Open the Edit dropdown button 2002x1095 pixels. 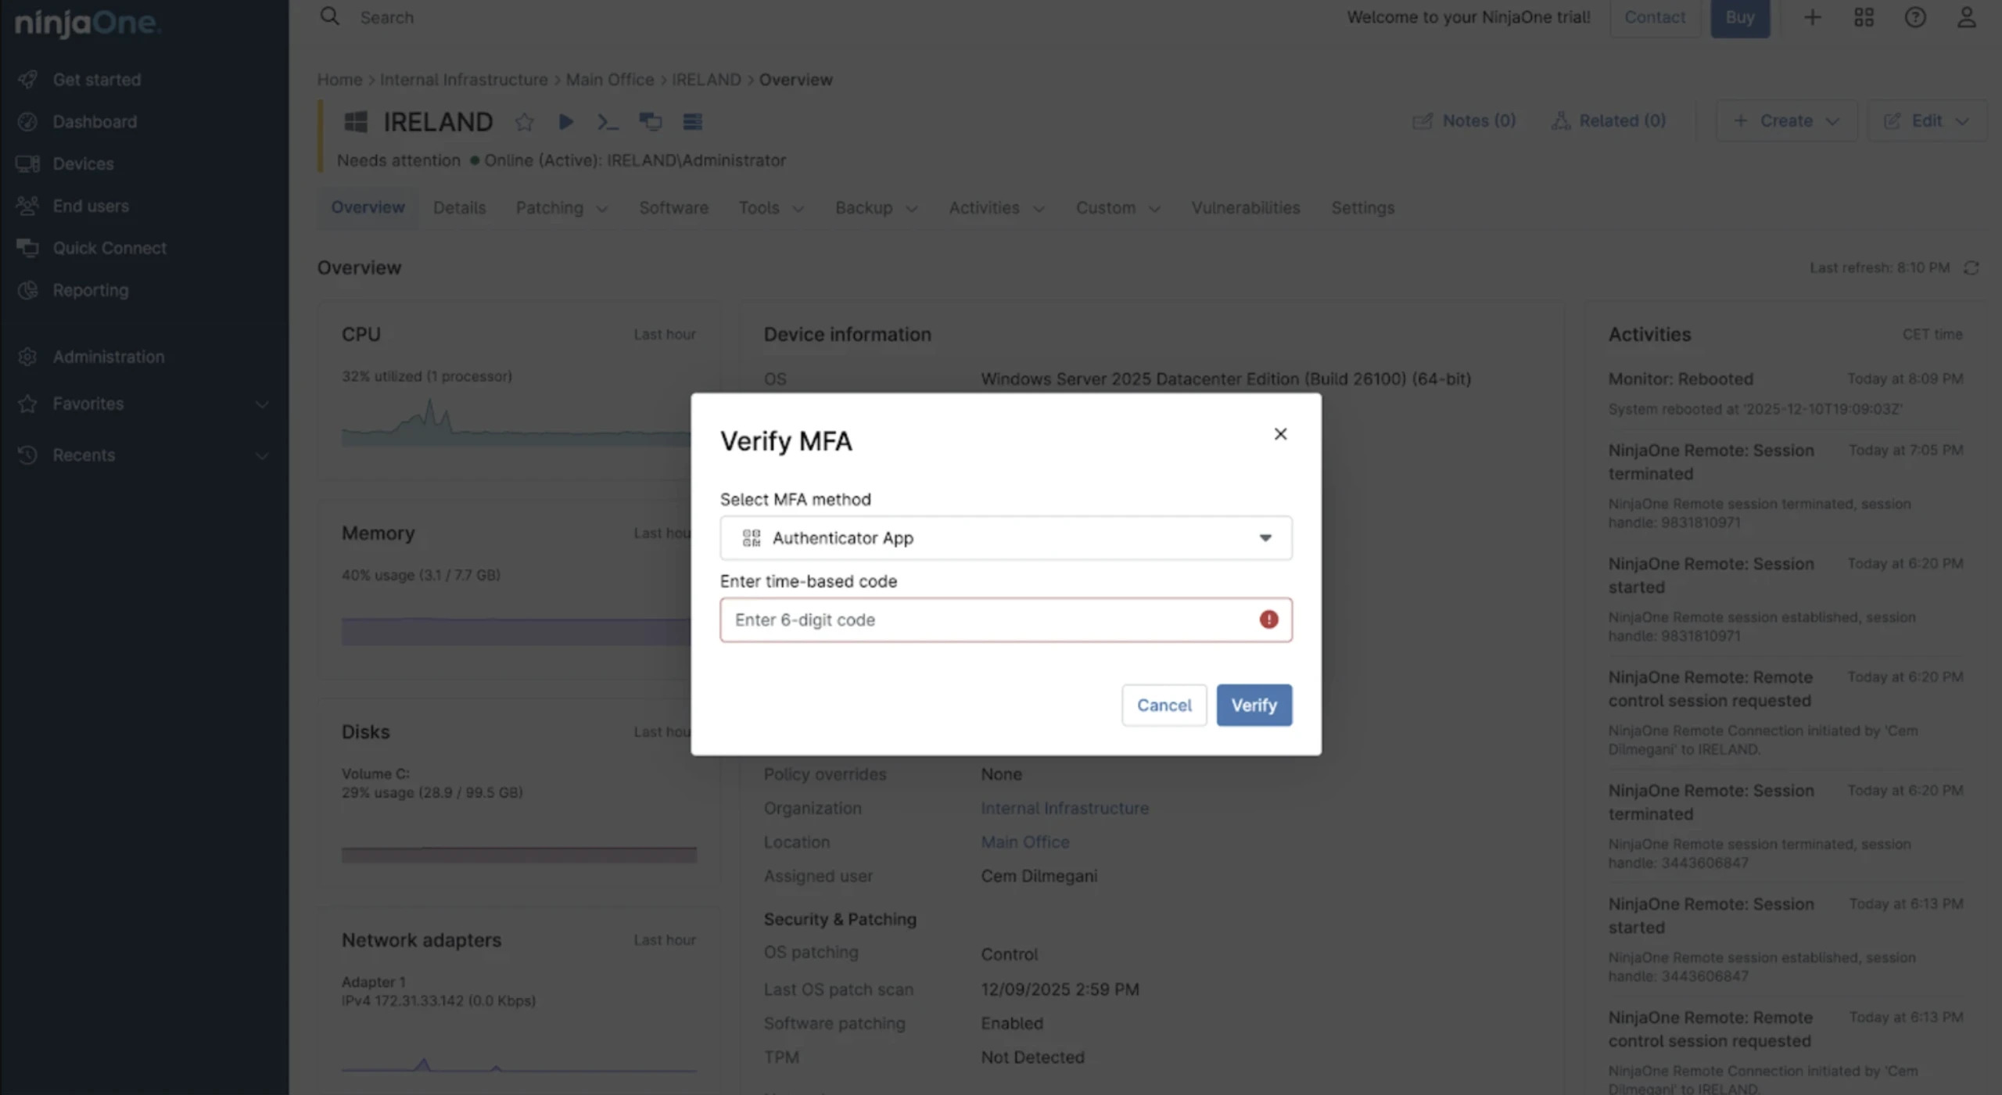point(1926,121)
